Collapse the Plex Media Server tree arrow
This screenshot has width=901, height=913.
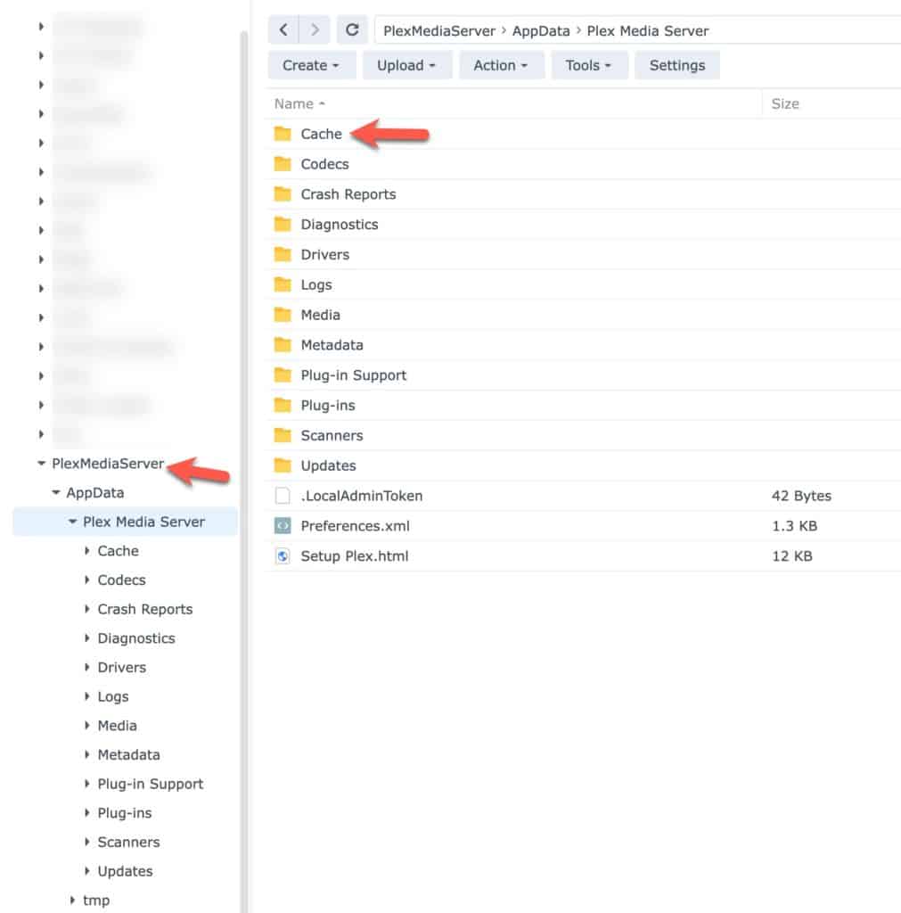coord(72,522)
